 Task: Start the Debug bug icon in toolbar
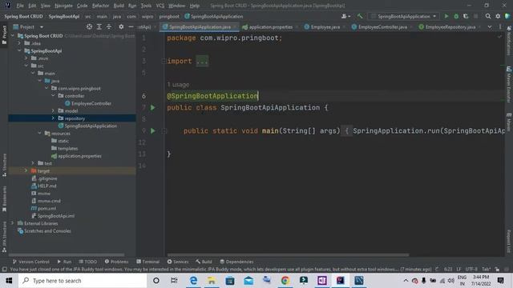(x=456, y=16)
